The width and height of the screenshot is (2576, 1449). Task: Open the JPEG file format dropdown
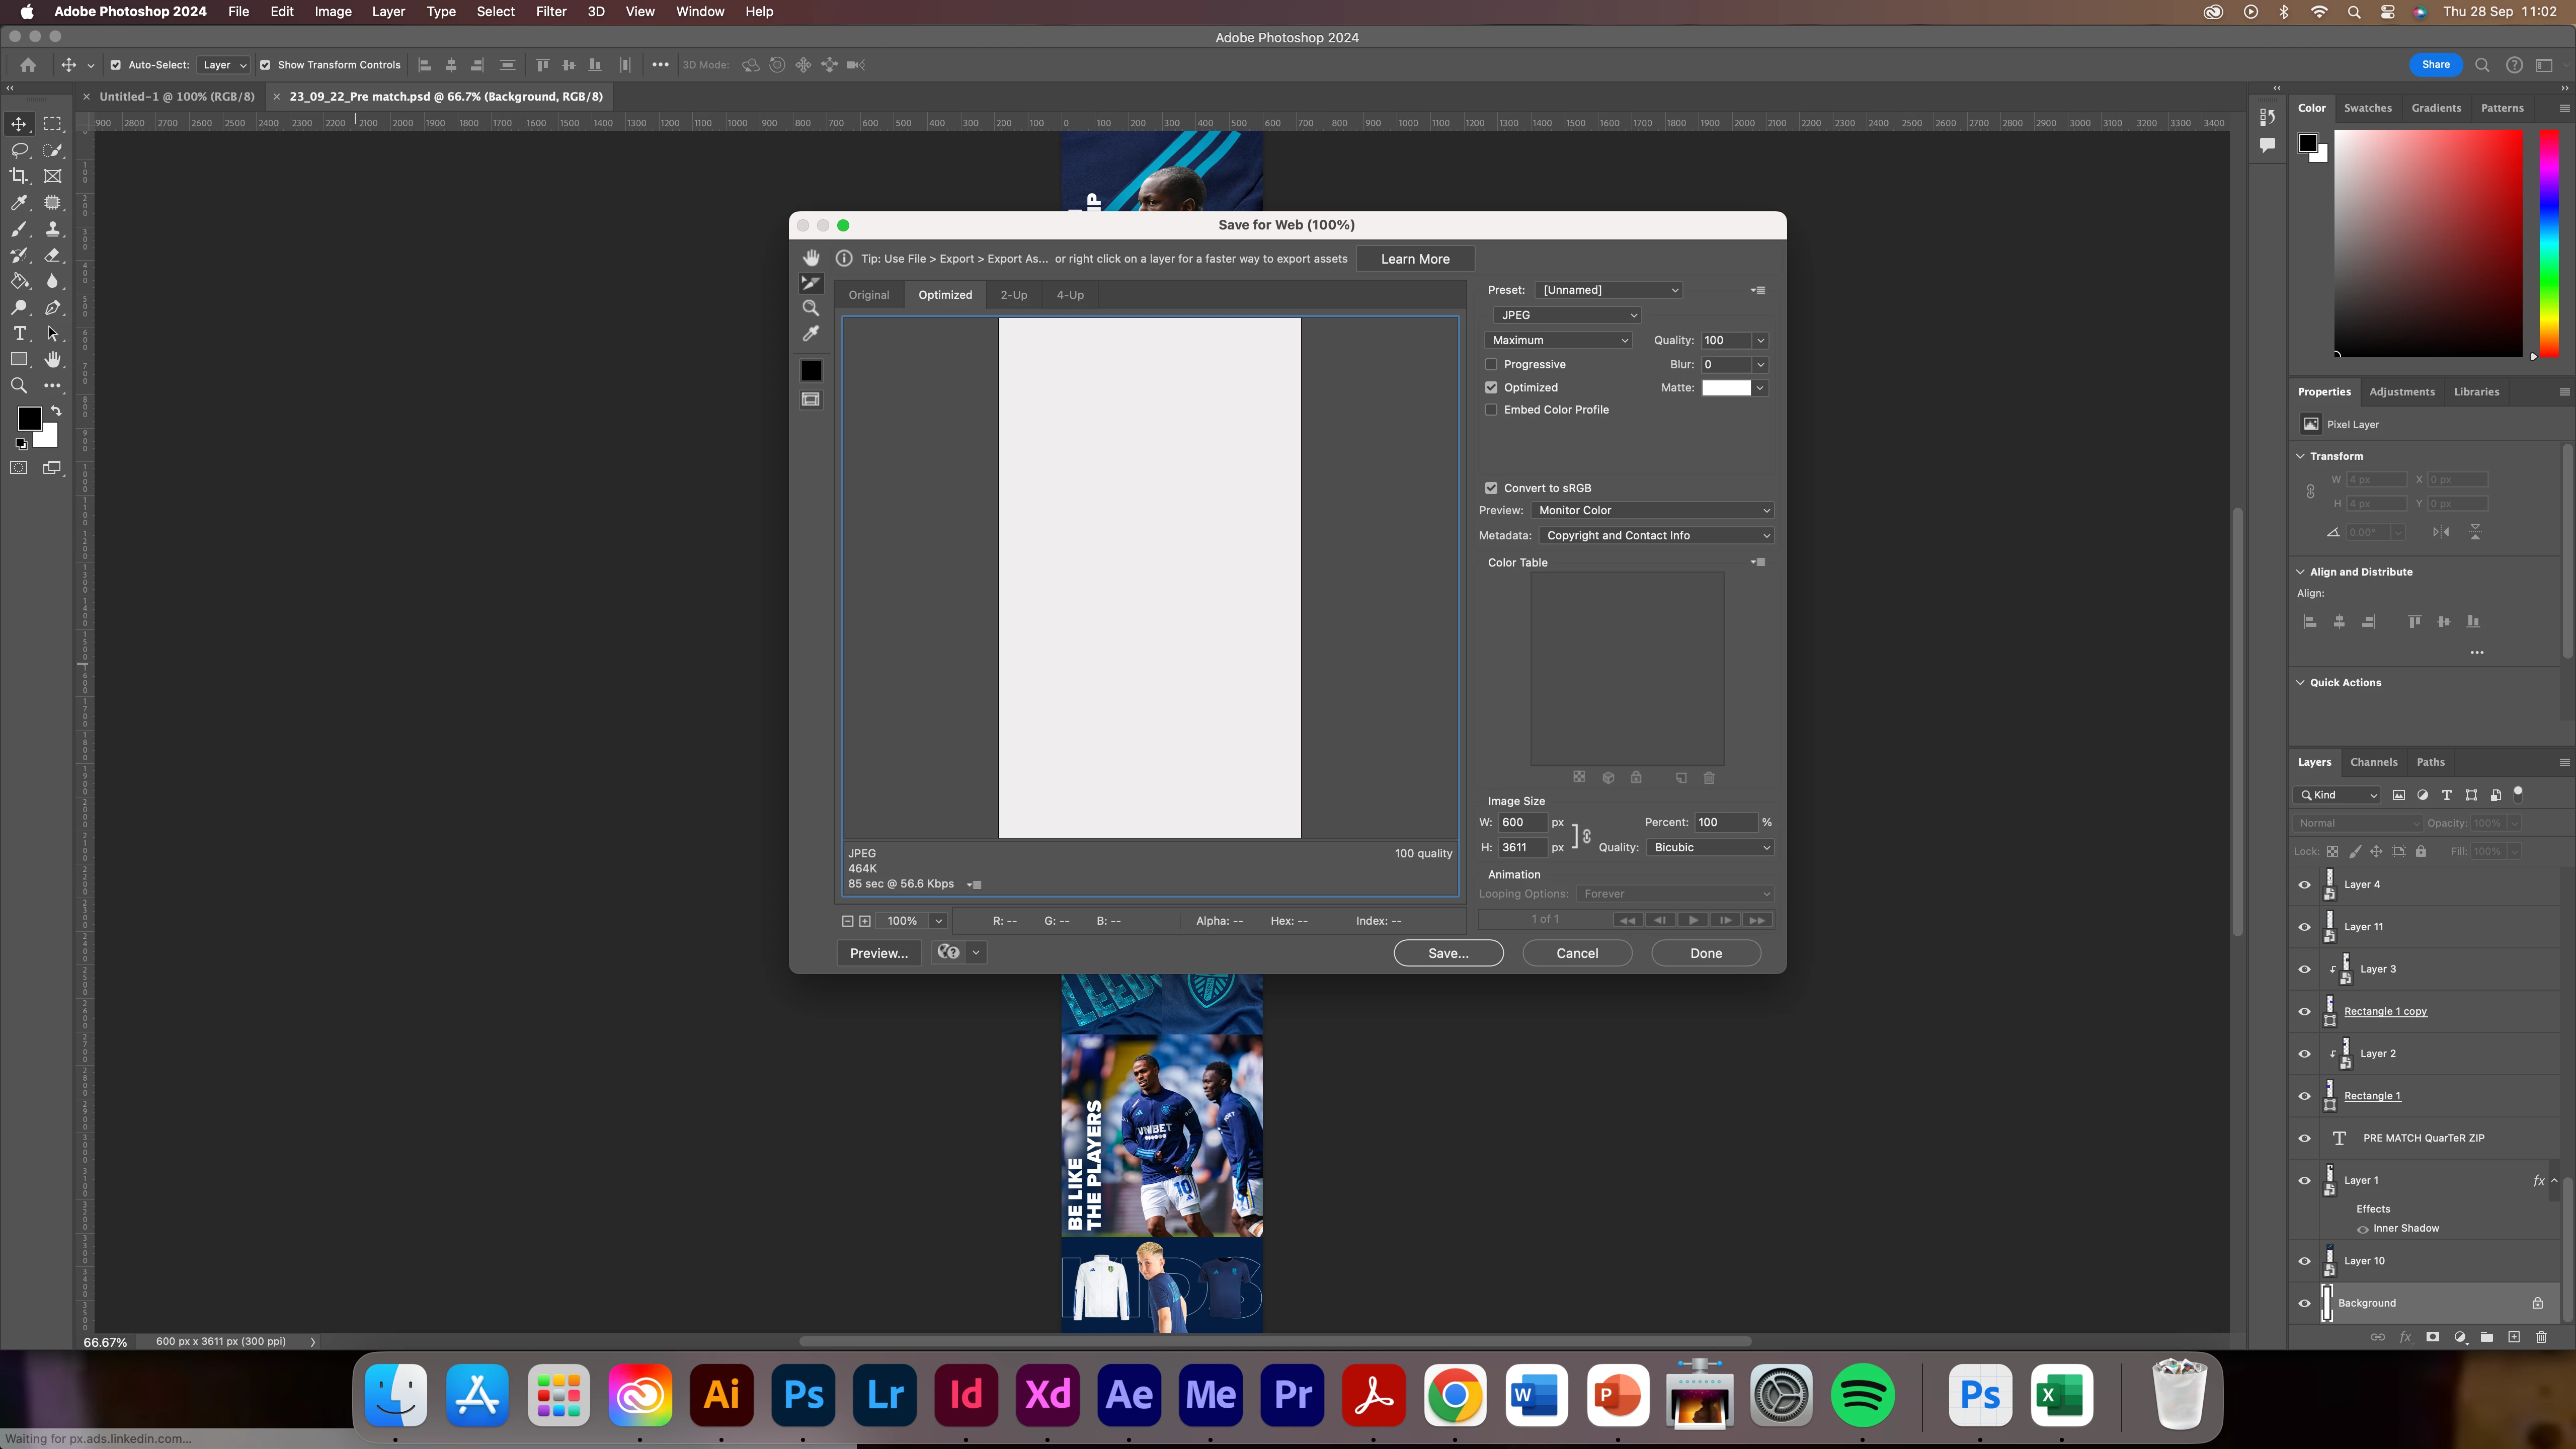tap(1566, 315)
